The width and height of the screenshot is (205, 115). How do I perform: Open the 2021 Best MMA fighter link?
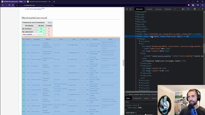tap(34, 9)
